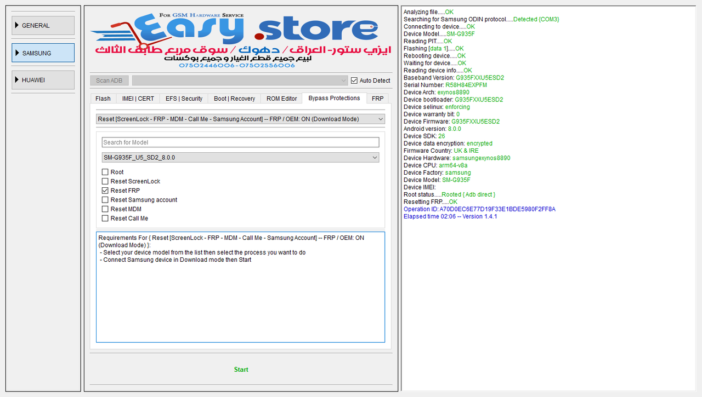Uncheck the Reset FRP checkbox
Image resolution: width=702 pixels, height=397 pixels.
click(105, 191)
